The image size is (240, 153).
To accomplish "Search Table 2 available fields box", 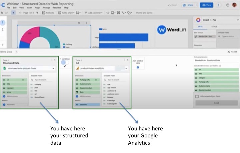I will [115, 80].
